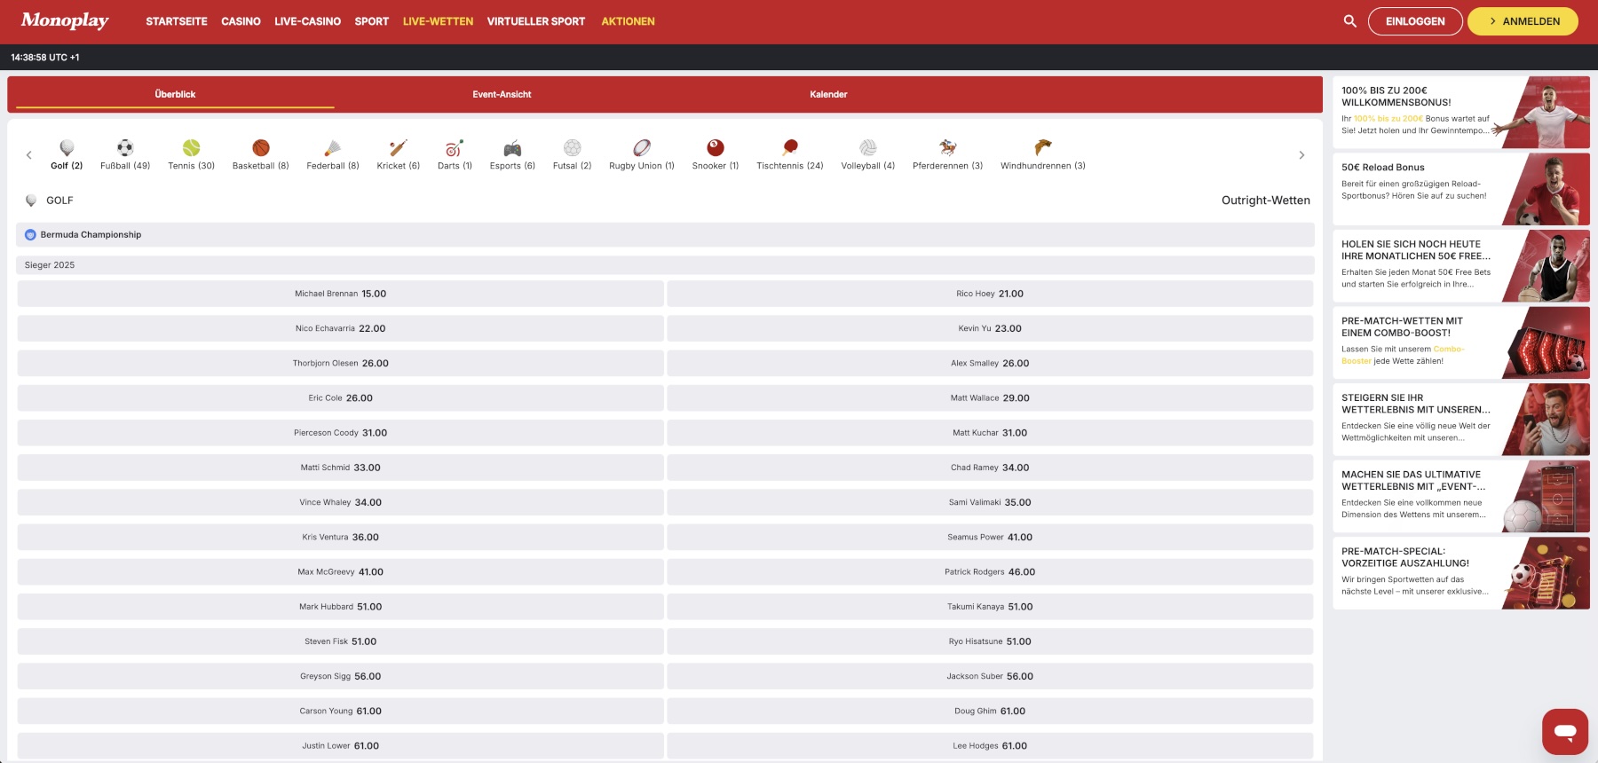Viewport: 1598px width, 763px height.
Task: Bet on Matt Kuchar at 31.00
Action: click(990, 433)
